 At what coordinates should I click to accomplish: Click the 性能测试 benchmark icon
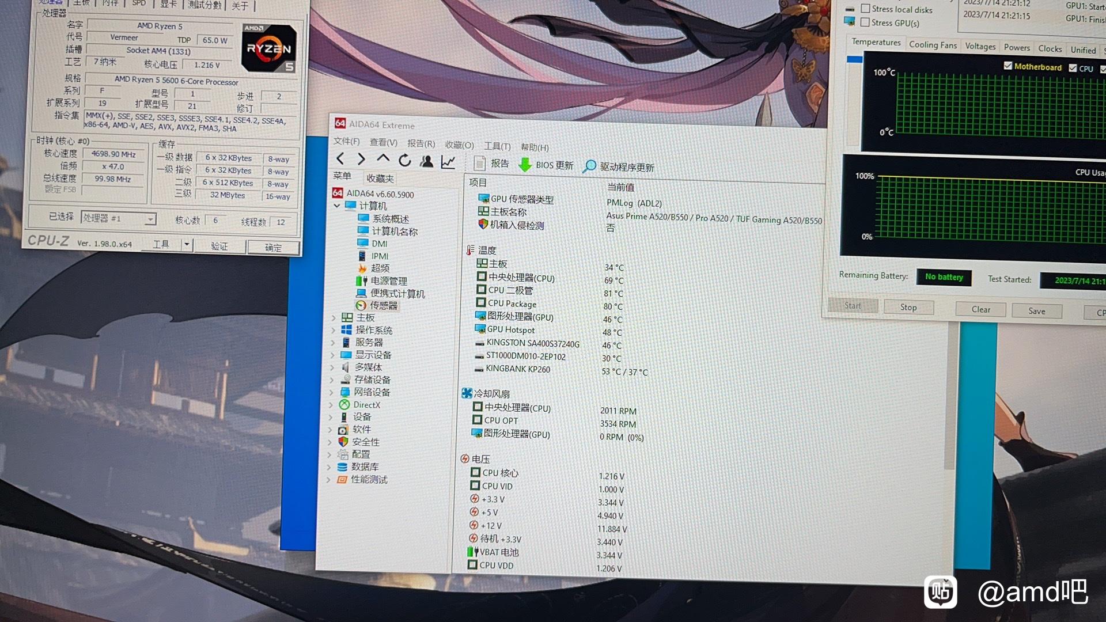[x=342, y=479]
